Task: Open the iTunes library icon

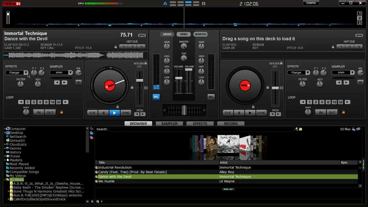Action: click(x=8, y=156)
